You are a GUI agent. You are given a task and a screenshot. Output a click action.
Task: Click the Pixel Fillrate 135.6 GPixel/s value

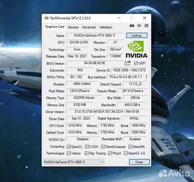[x=79, y=91]
